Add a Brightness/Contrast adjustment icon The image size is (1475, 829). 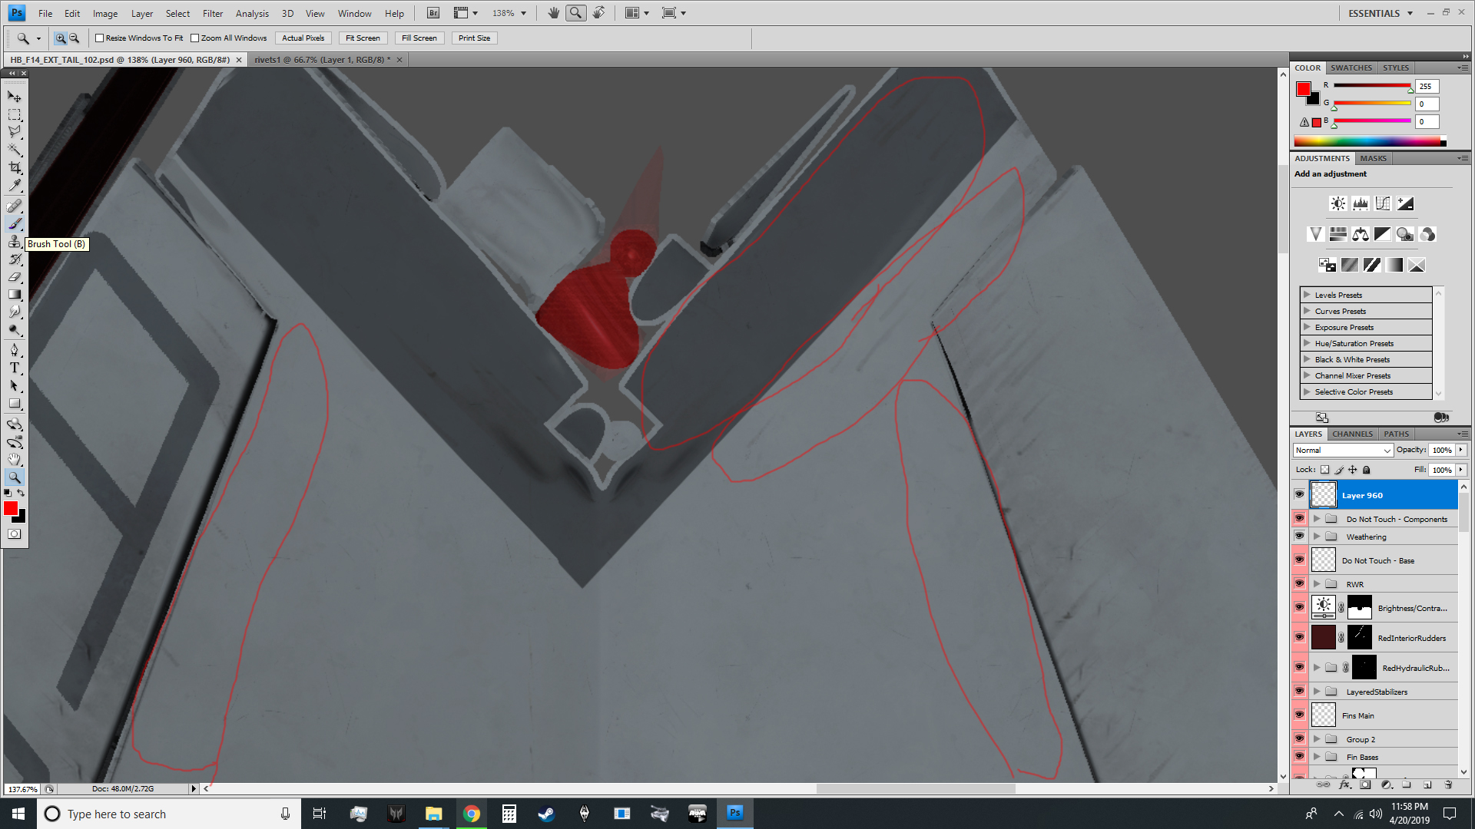(1337, 203)
